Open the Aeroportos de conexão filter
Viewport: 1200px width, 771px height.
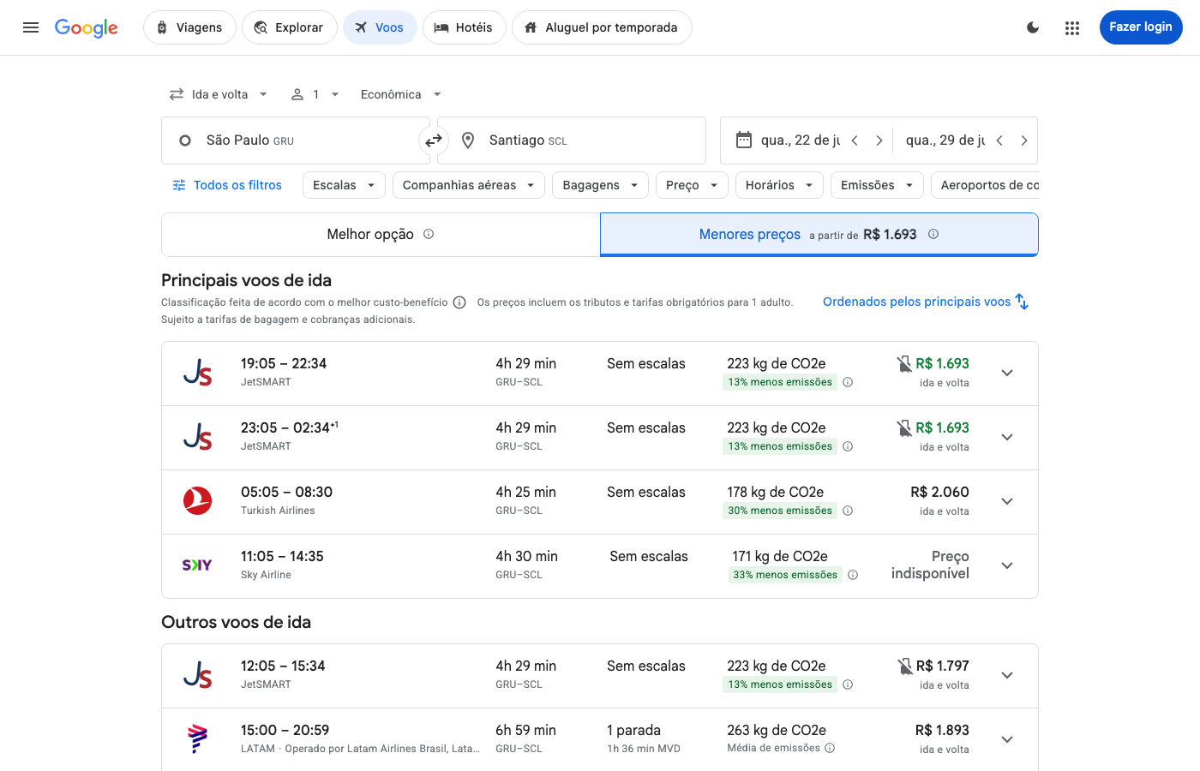point(985,185)
